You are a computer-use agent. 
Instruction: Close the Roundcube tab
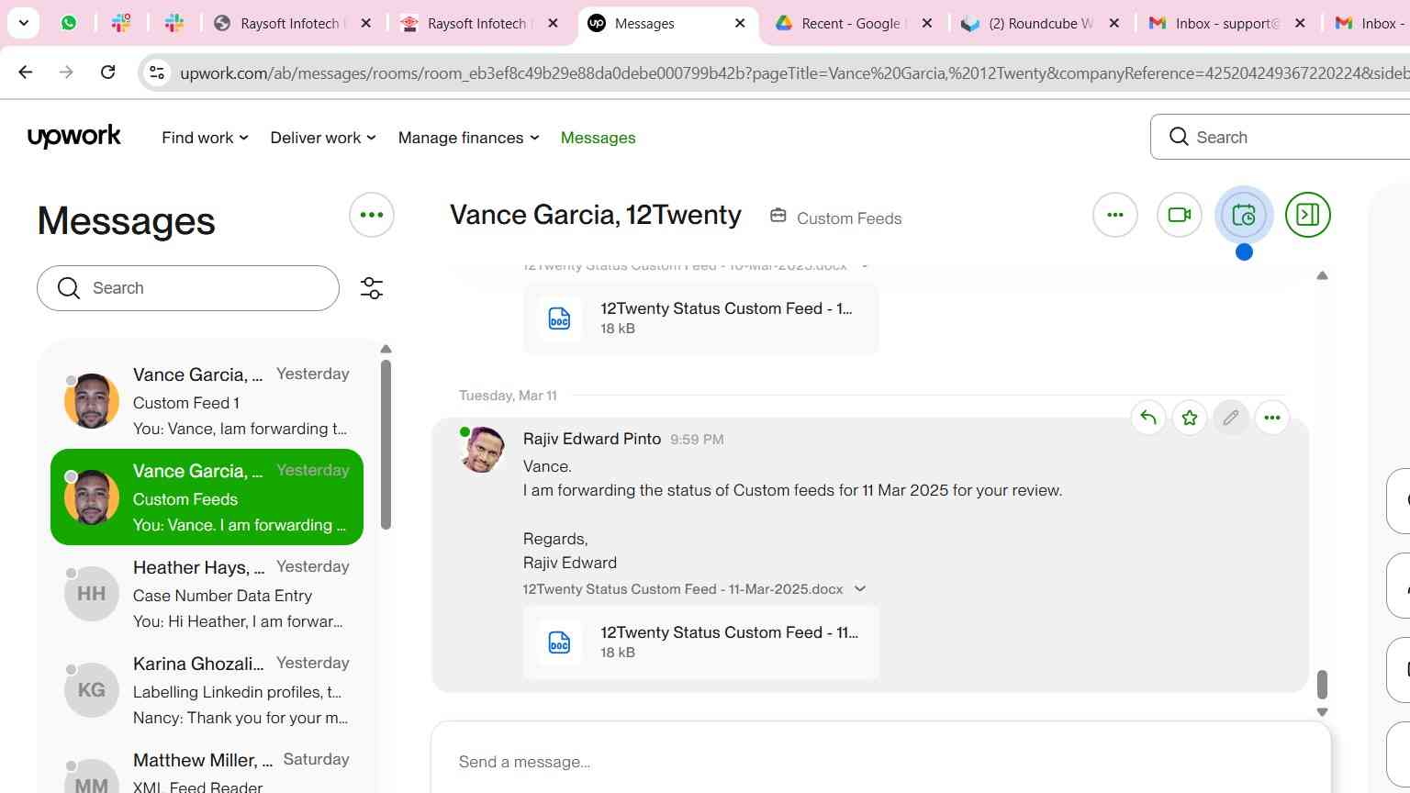tap(1114, 23)
